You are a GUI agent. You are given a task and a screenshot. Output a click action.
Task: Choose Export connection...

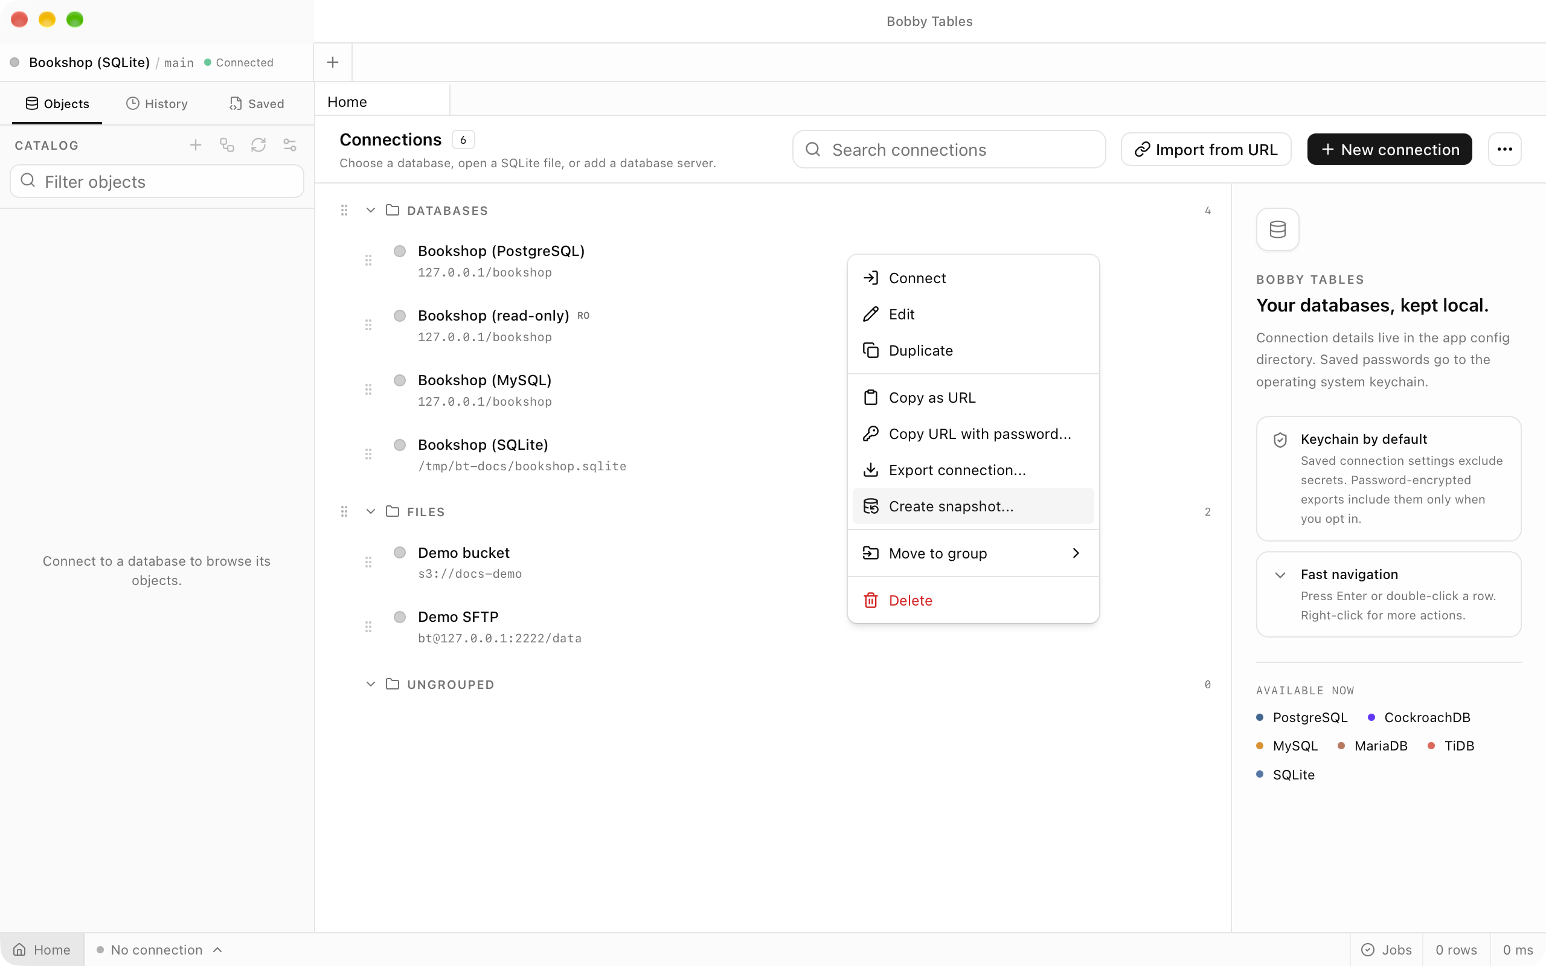(x=973, y=470)
